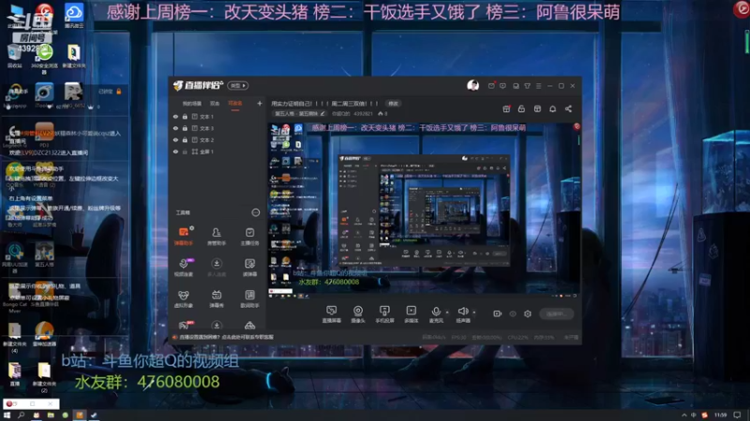Open the Windows Start button

tap(7, 415)
